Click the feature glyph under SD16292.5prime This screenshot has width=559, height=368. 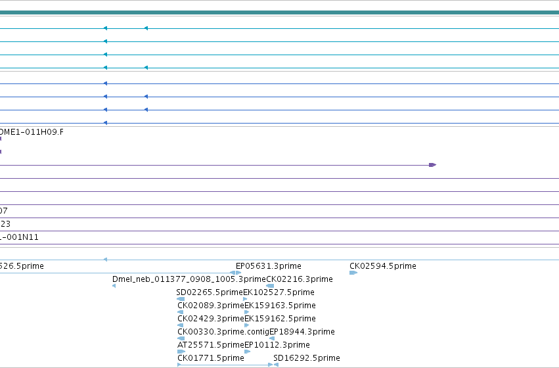(x=276, y=365)
